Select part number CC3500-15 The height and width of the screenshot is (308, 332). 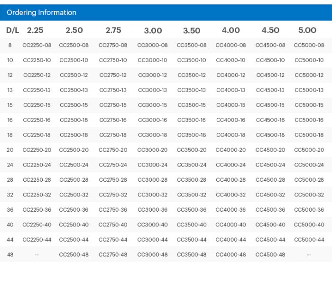point(192,105)
